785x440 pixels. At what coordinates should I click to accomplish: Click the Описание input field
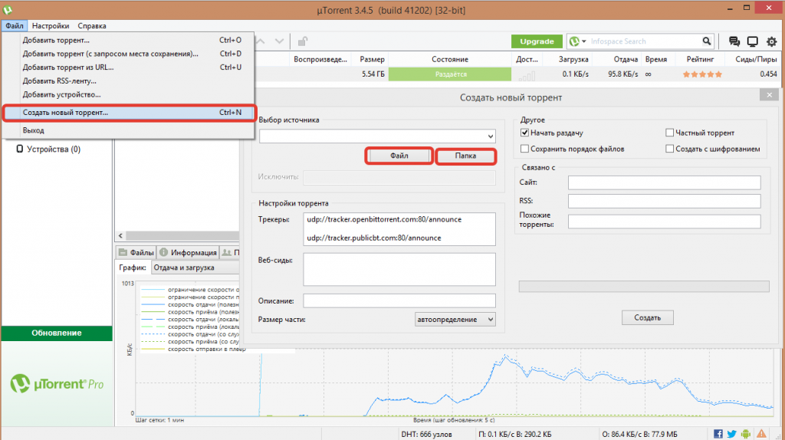pos(399,300)
